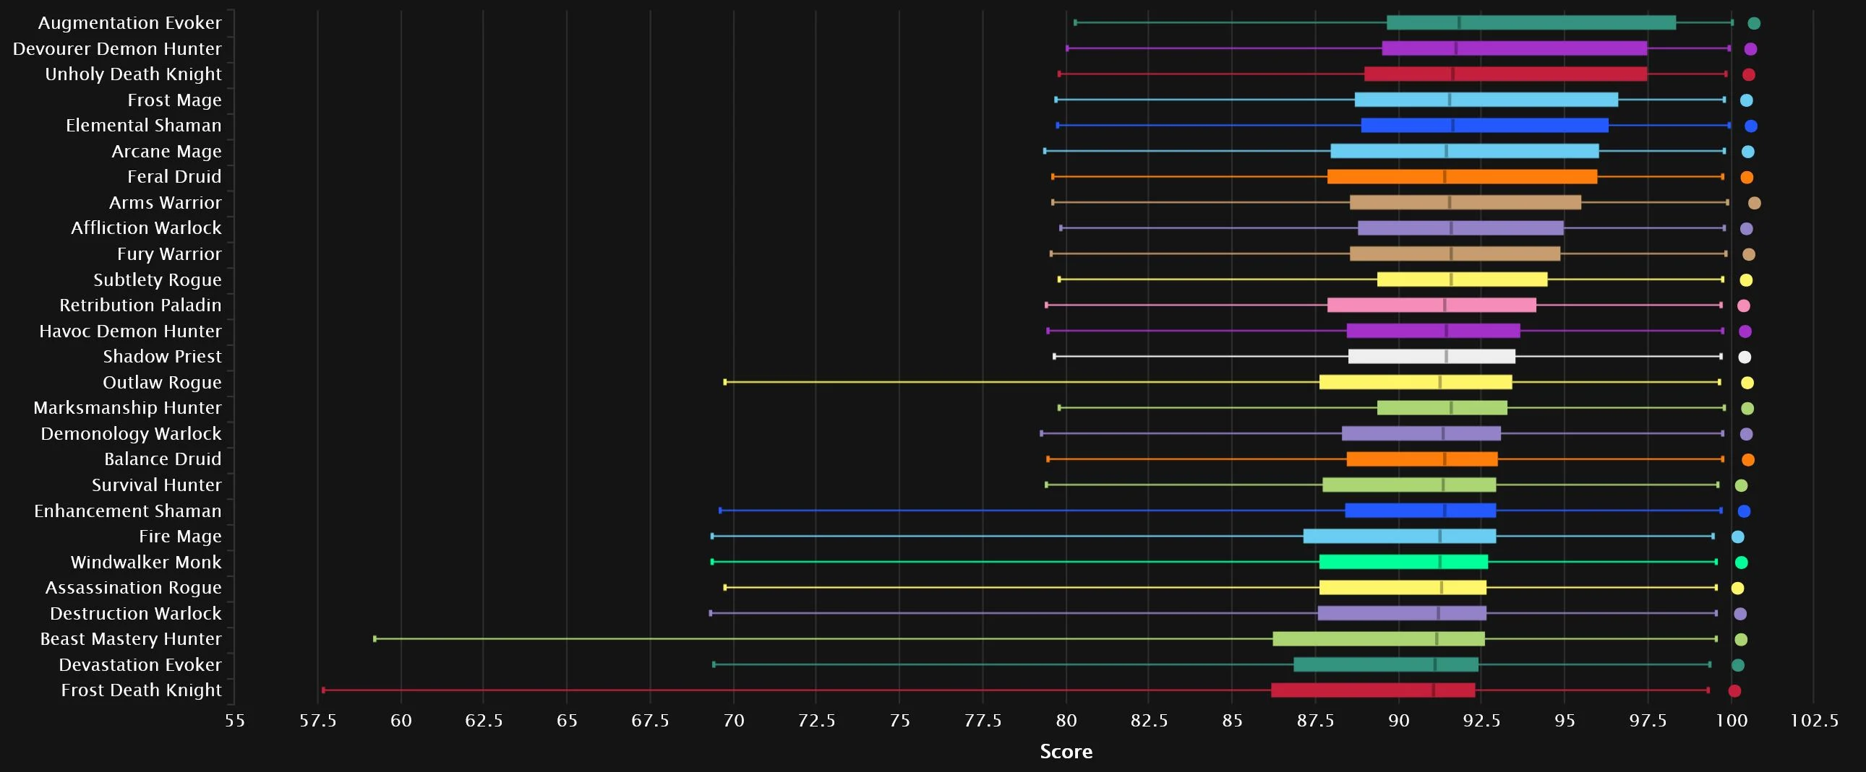The width and height of the screenshot is (1866, 772).
Task: Click the Affliction Warlock median line
Action: click(x=1451, y=229)
